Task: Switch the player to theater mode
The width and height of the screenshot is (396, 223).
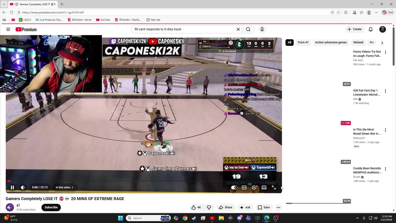Action: click(x=264, y=187)
